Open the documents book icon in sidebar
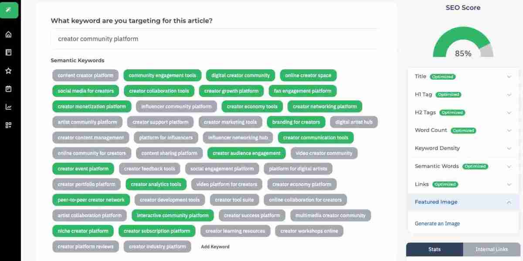This screenshot has width=523, height=261. [8, 52]
